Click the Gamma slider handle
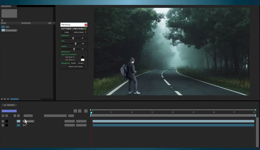The width and height of the screenshot is (260, 150). pos(74,49)
